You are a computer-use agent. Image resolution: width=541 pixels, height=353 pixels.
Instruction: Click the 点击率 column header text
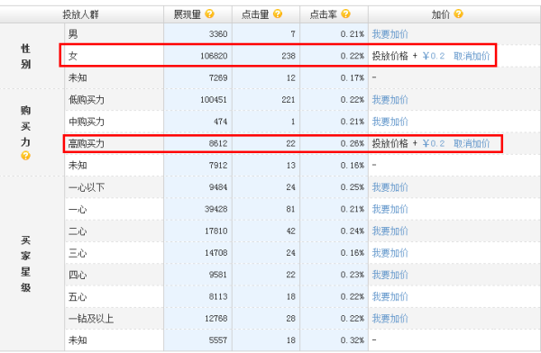[x=324, y=14]
